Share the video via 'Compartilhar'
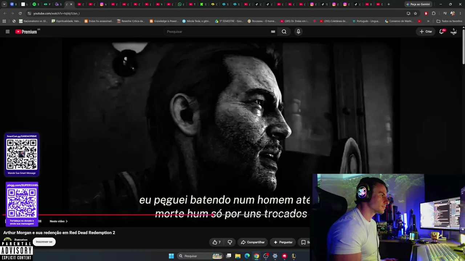 tap(253, 242)
